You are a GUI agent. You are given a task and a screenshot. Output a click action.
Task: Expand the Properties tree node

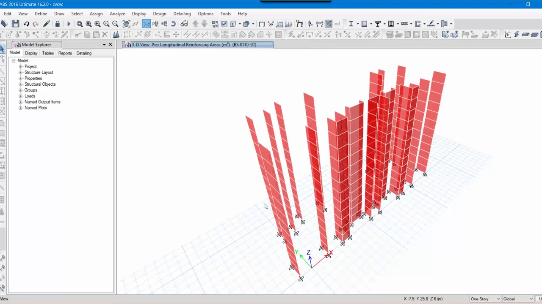20,78
